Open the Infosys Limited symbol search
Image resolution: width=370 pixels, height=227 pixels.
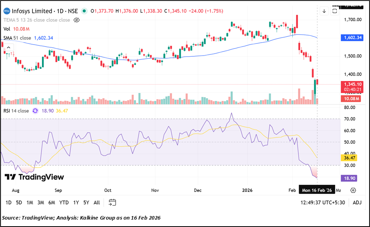pyautogui.click(x=31, y=11)
